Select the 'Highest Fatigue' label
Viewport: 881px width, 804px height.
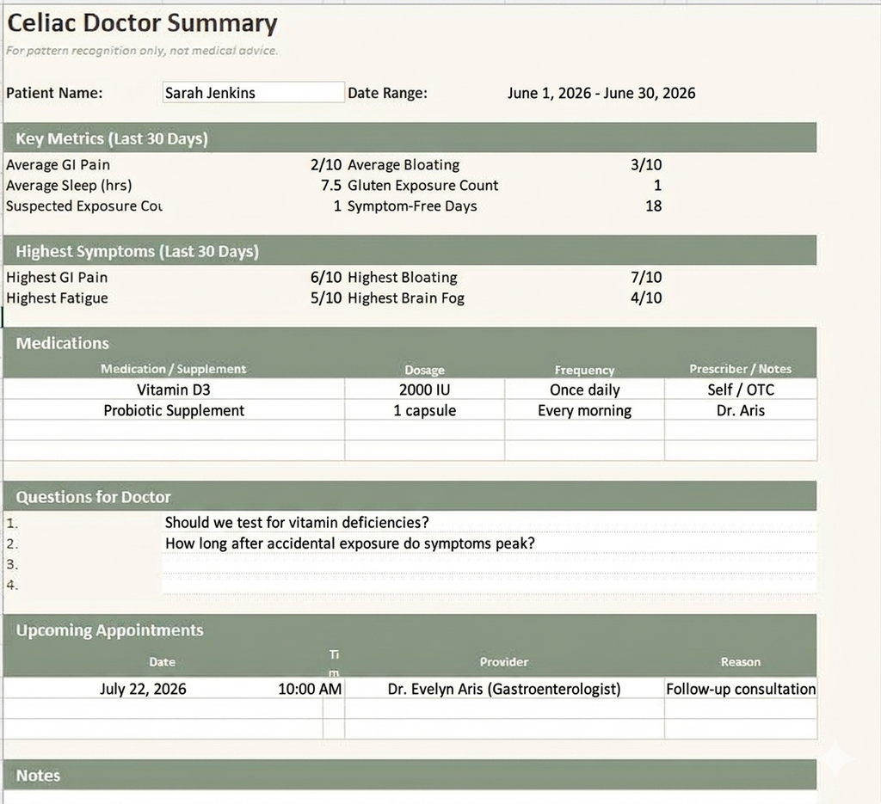(x=57, y=298)
